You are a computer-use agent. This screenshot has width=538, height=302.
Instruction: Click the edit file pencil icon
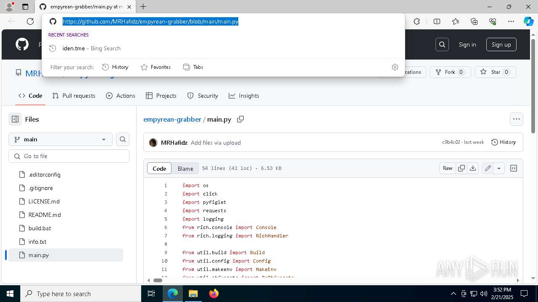point(488,168)
